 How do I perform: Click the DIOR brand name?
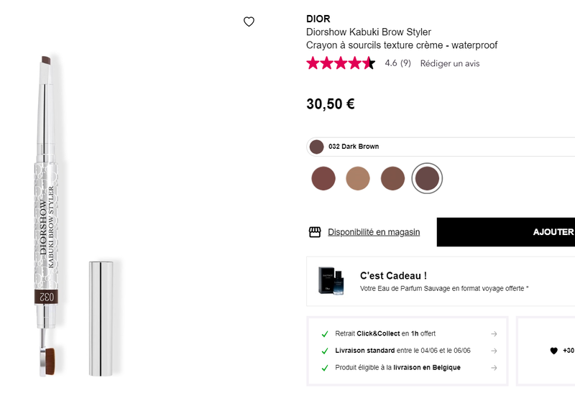coord(318,19)
